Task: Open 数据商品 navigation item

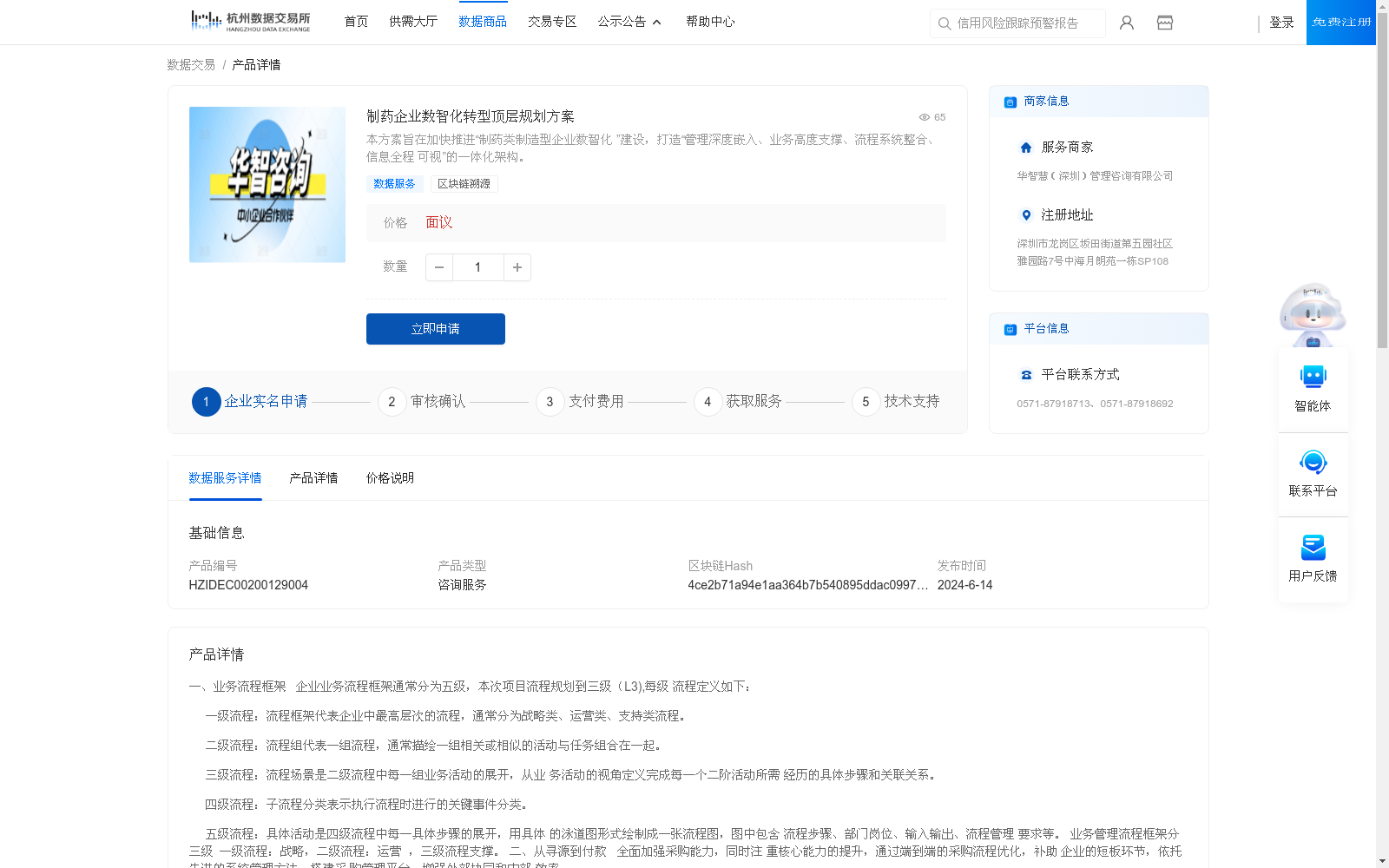Action: (x=483, y=22)
